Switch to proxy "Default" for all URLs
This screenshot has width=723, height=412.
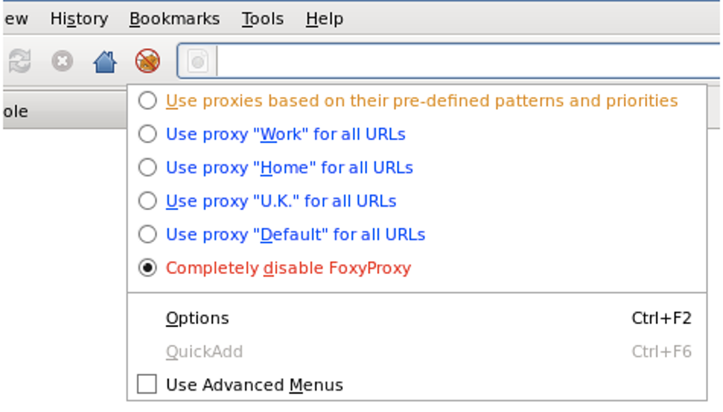click(x=147, y=234)
